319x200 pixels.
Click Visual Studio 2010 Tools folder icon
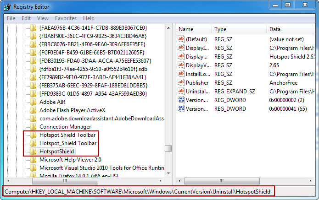click(x=34, y=168)
